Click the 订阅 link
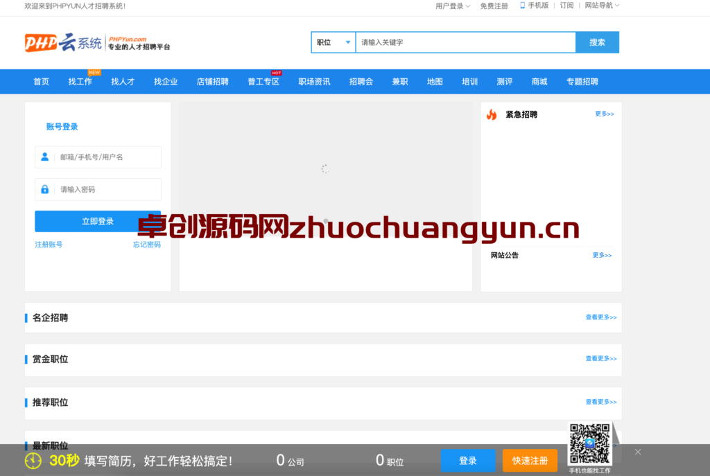Image resolution: width=710 pixels, height=476 pixels. (566, 6)
